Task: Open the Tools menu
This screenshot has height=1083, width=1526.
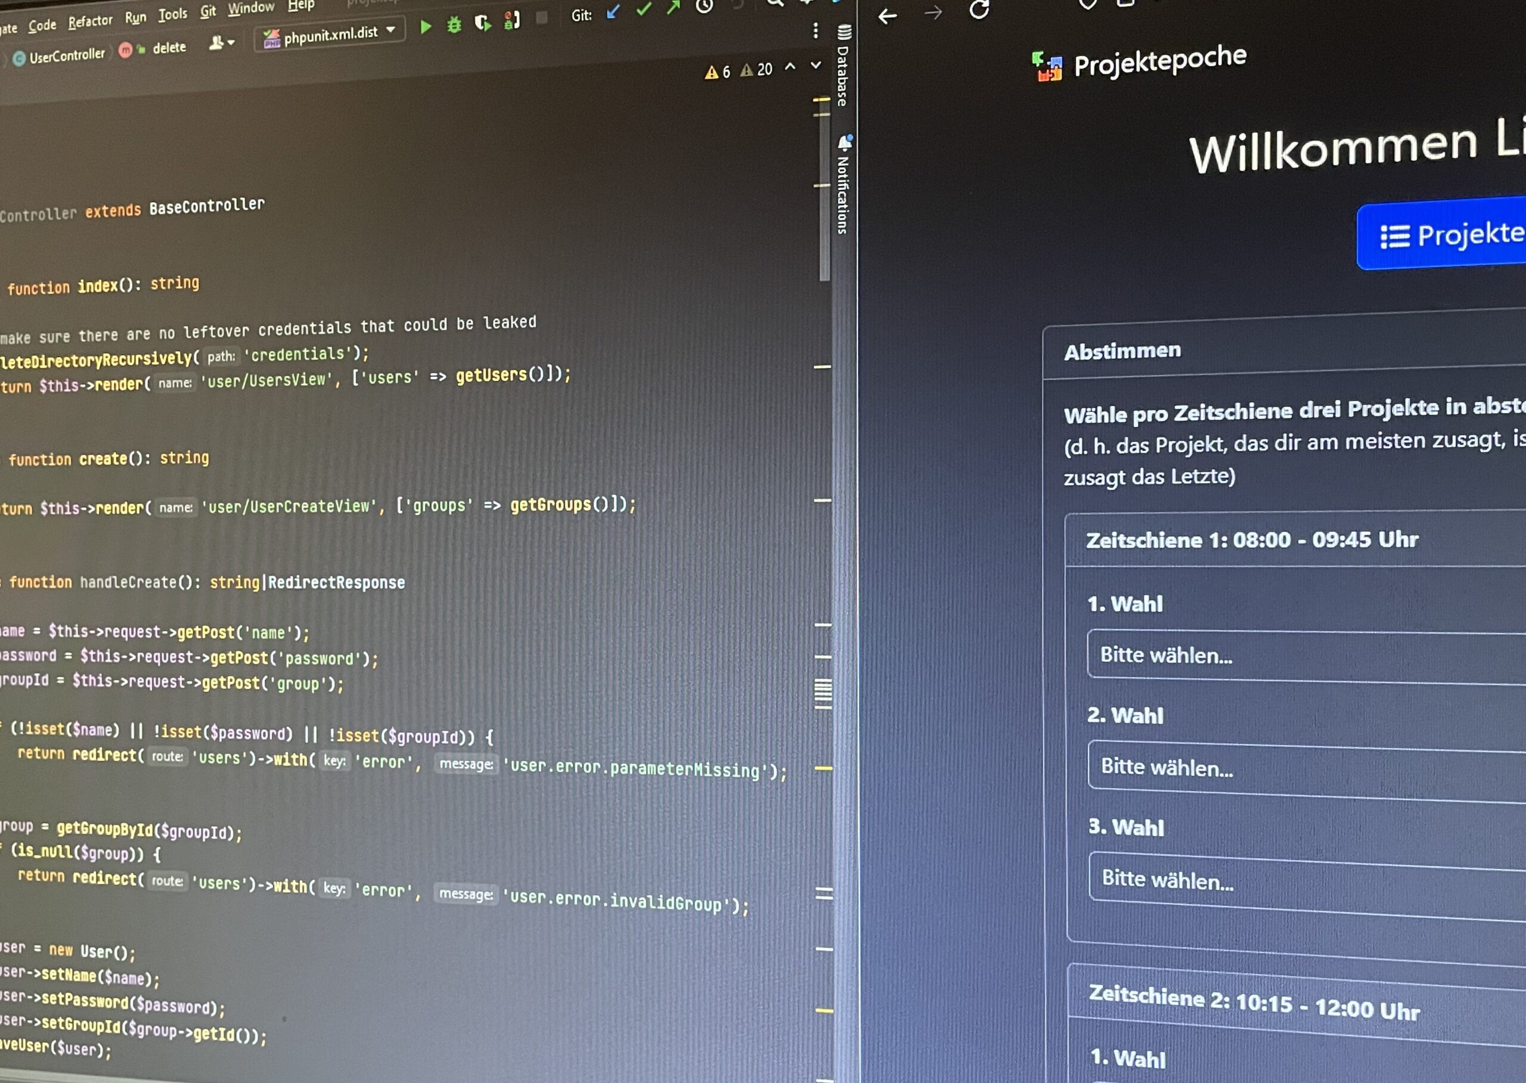Action: coord(173,14)
